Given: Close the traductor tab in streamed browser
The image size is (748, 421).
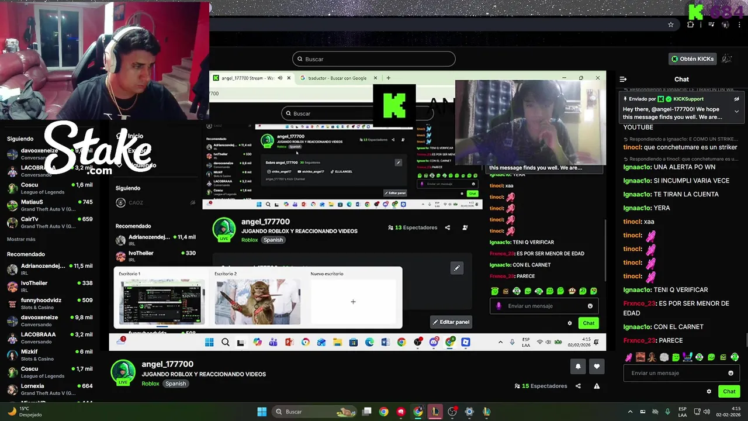Looking at the screenshot, I should (375, 78).
